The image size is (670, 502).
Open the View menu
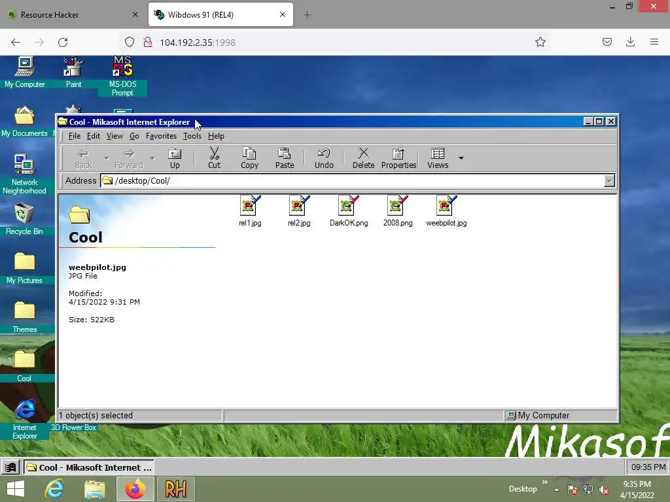pos(115,136)
